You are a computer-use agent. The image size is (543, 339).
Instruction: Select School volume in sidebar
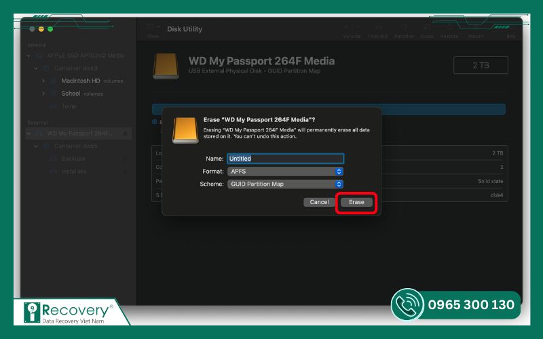[71, 94]
